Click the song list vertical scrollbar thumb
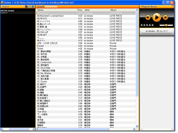 (x=137, y=54)
